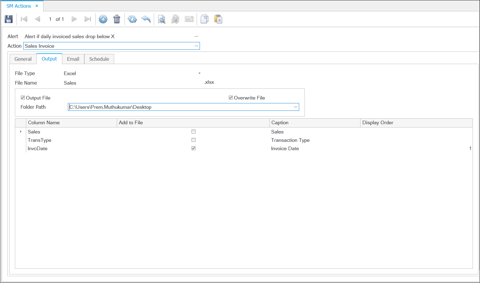Open the Alert lookup ellipsis button
Viewport: 480px width, 283px height.
tap(196, 36)
